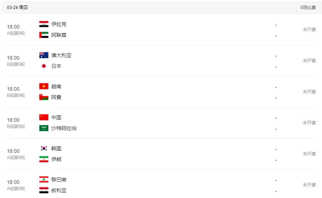This screenshot has height=198, width=322.
Task: Open the 澳大利亚 team link
Action: click(61, 55)
